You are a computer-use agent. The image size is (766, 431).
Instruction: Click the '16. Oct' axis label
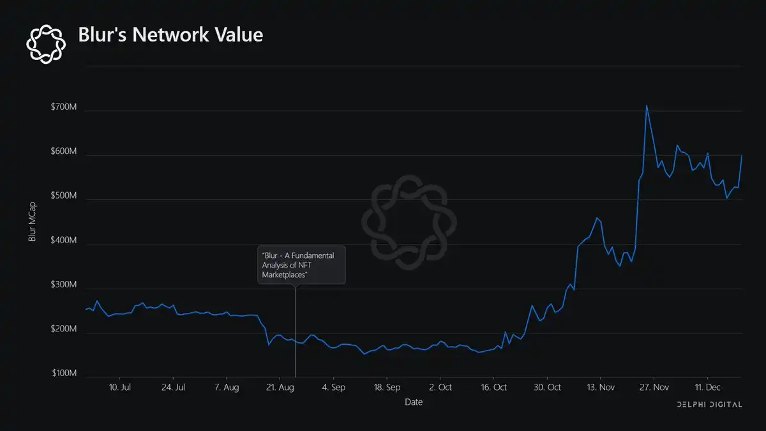(493, 387)
